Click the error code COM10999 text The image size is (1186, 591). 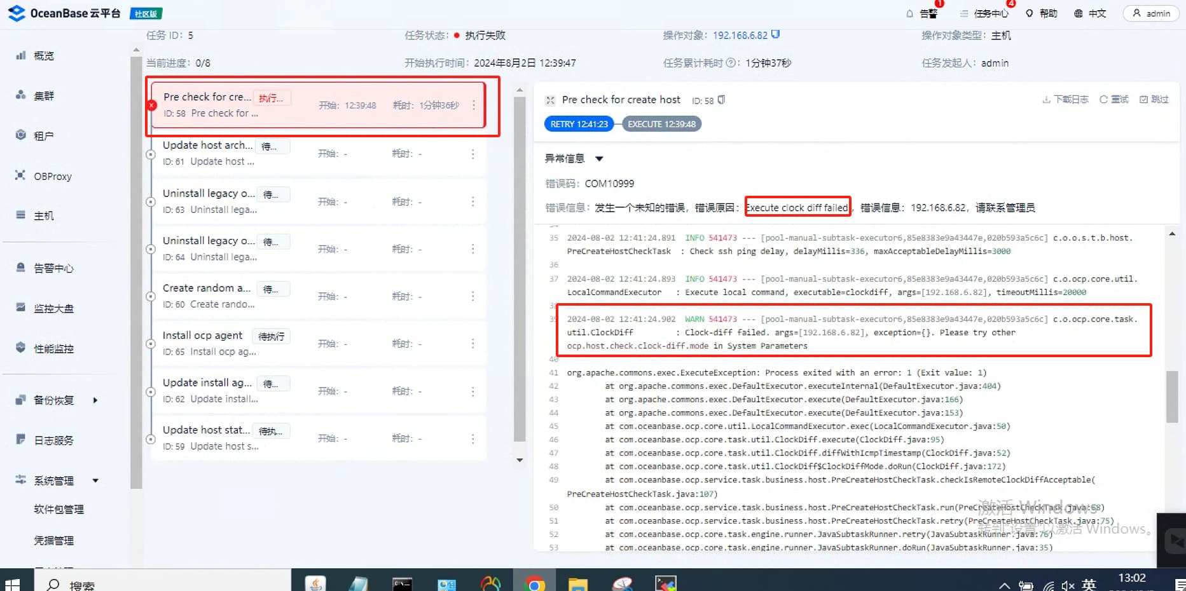[x=609, y=184]
